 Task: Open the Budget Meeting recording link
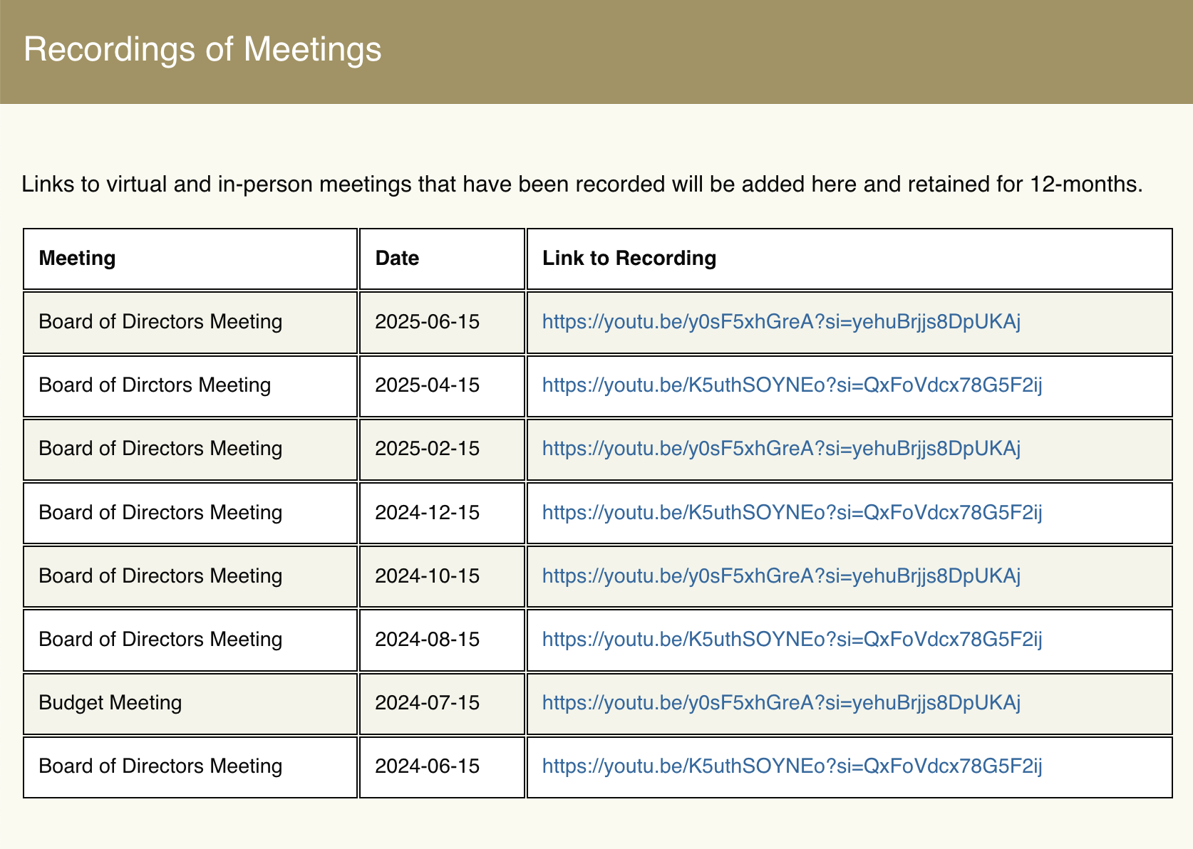(x=781, y=703)
